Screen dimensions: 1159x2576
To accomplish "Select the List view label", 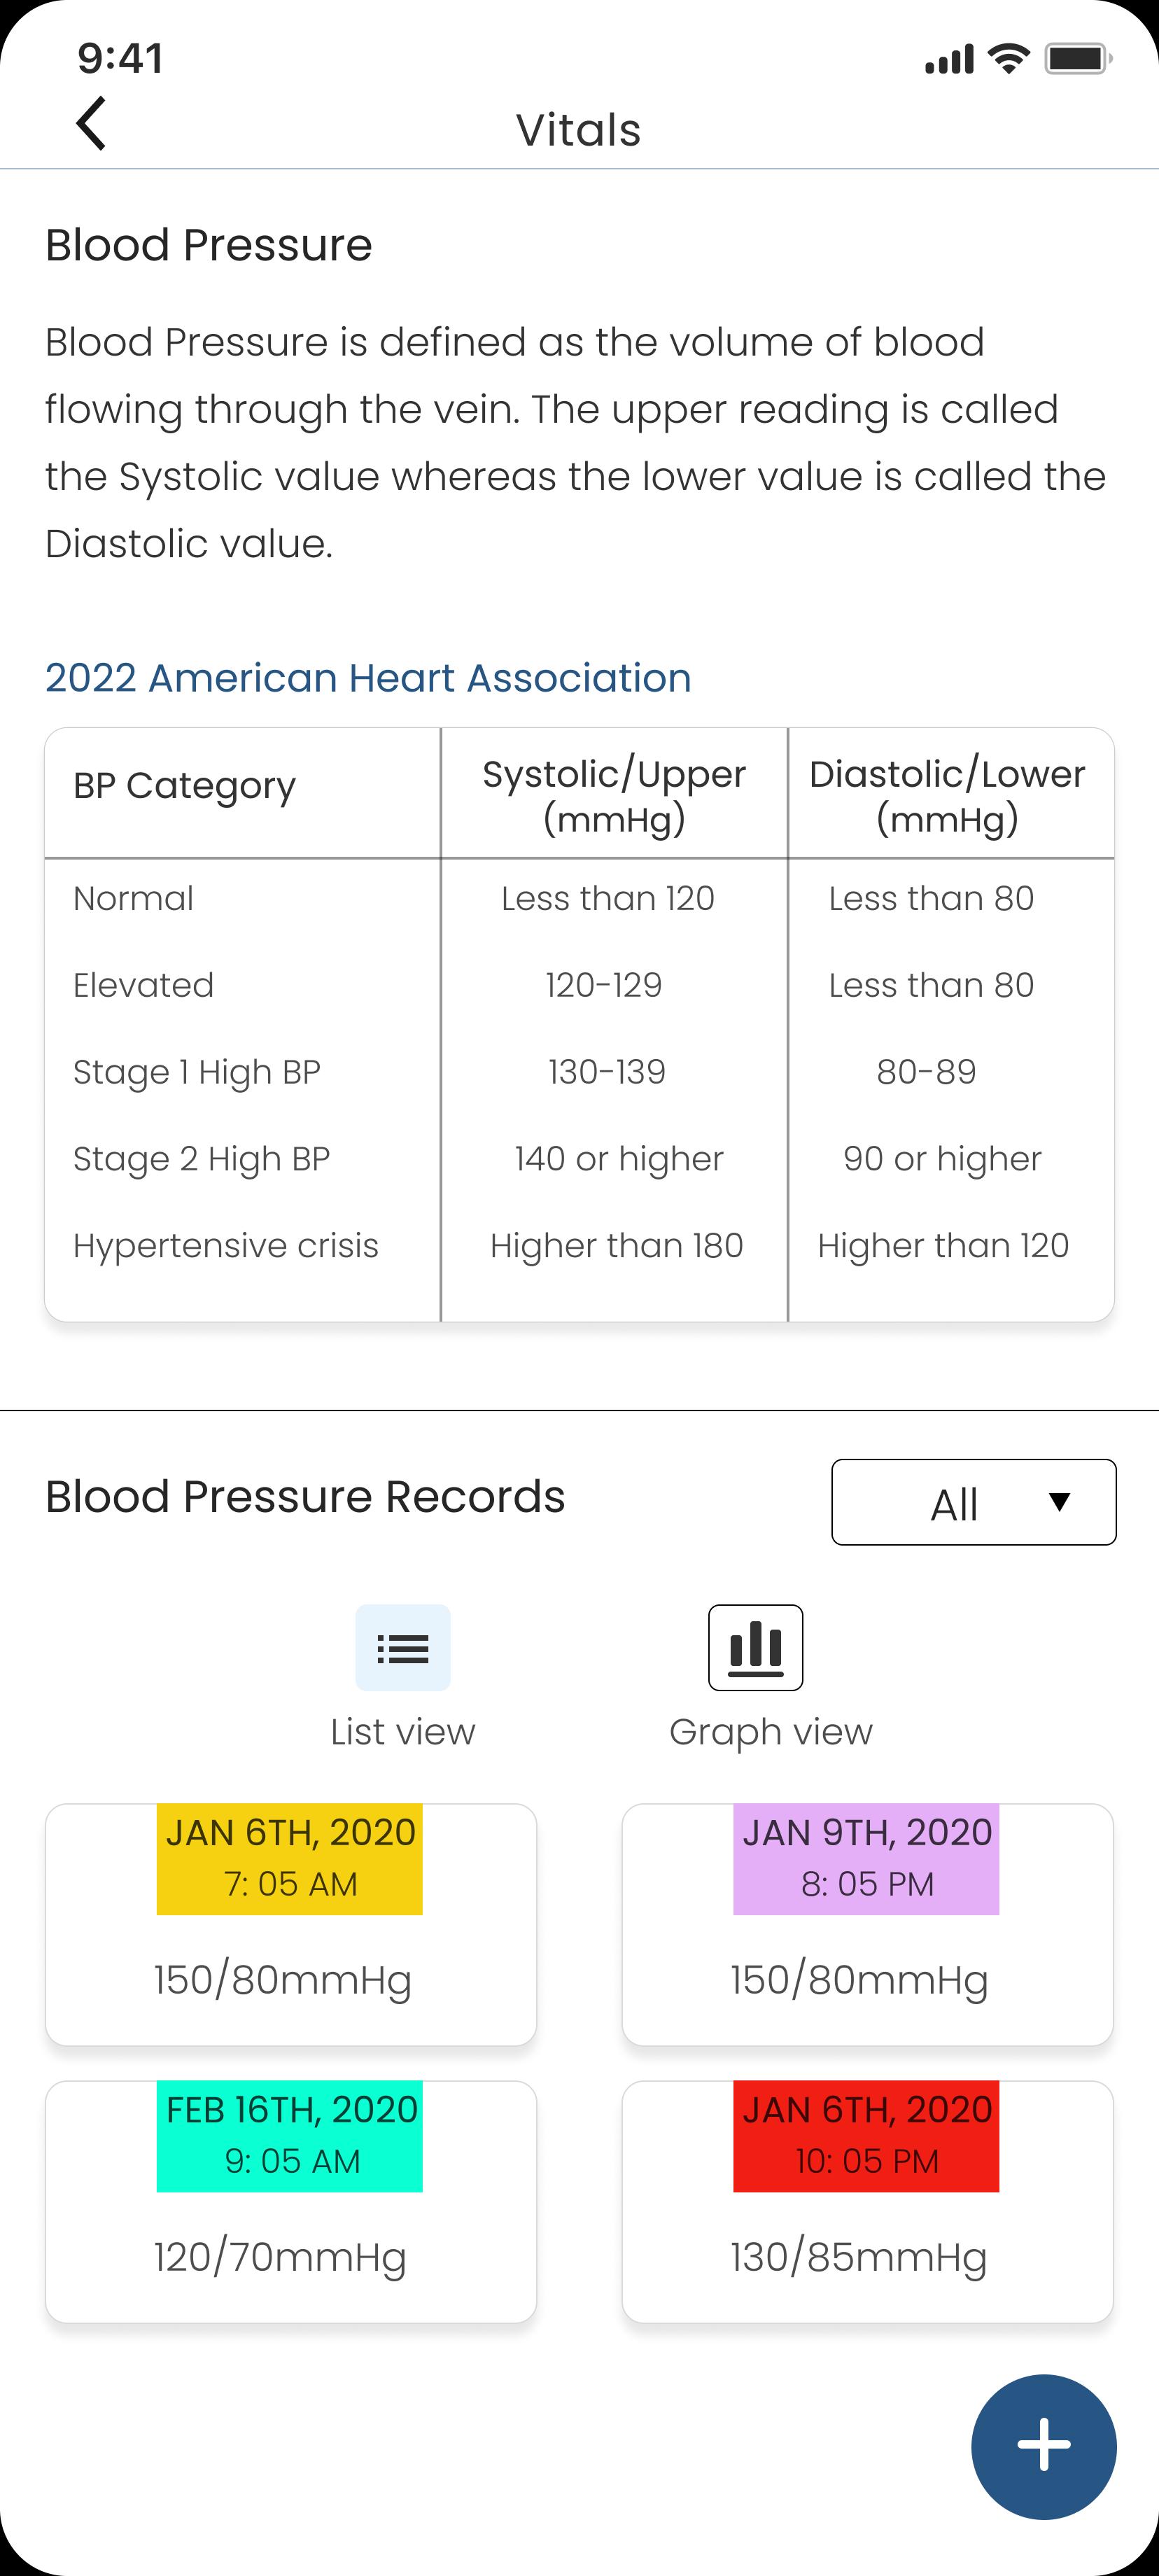I will tap(403, 1732).
